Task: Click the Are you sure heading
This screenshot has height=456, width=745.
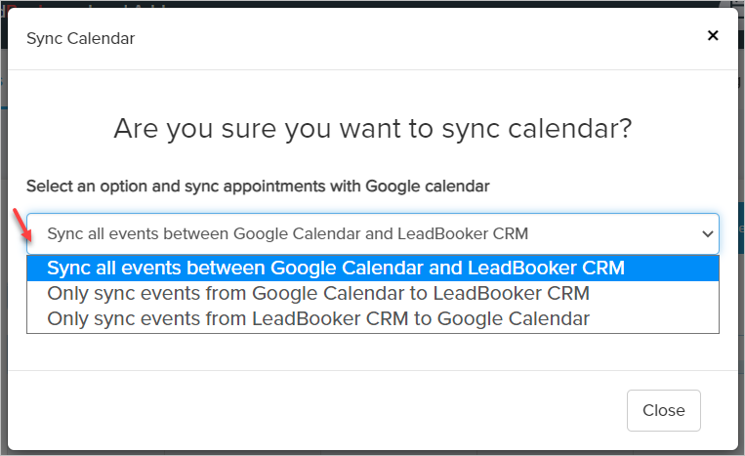Action: click(372, 128)
